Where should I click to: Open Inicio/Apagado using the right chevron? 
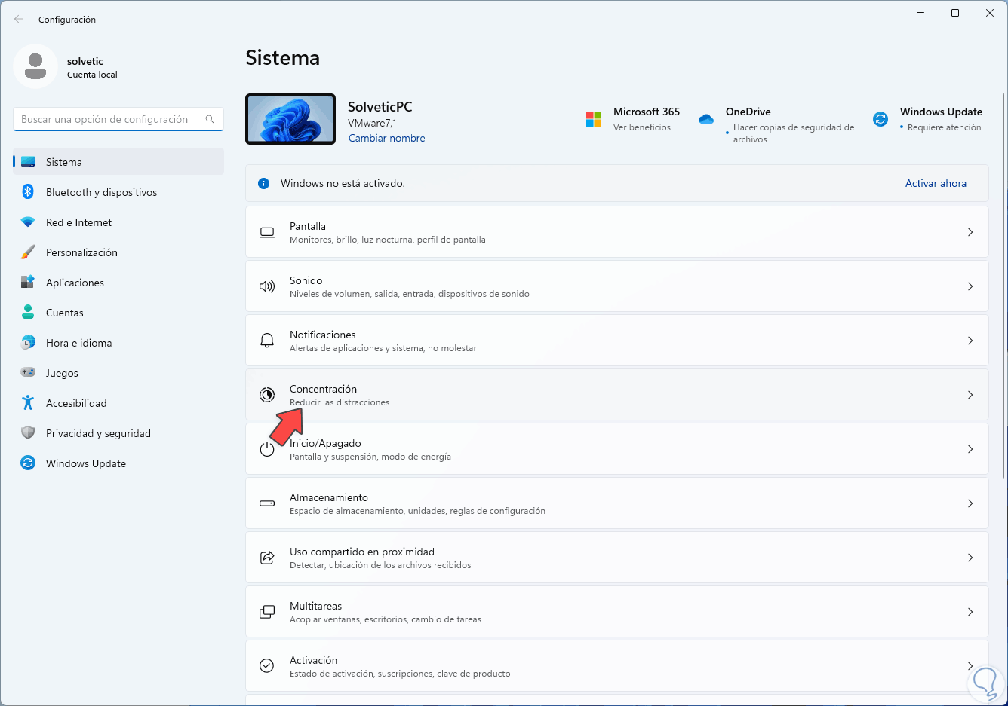pos(970,449)
